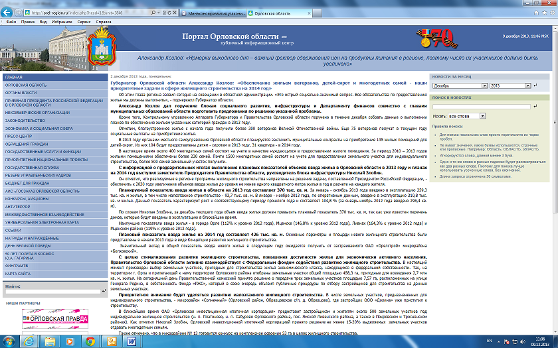Click the Орловская правда partner banner

pos(54,319)
